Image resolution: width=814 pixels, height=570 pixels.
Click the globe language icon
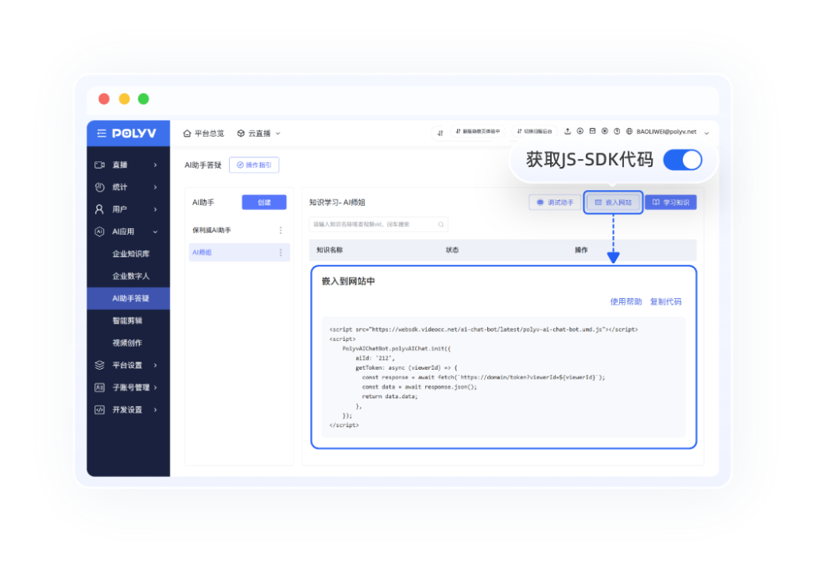tap(629, 131)
